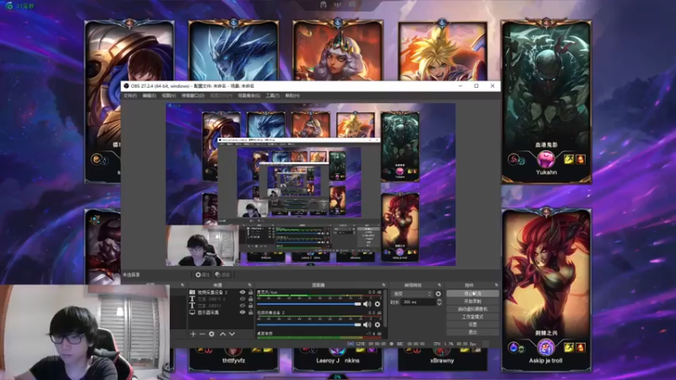Image resolution: width=676 pixels, height=380 pixels.
Task: Remove selected source with minus icon
Action: click(202, 334)
